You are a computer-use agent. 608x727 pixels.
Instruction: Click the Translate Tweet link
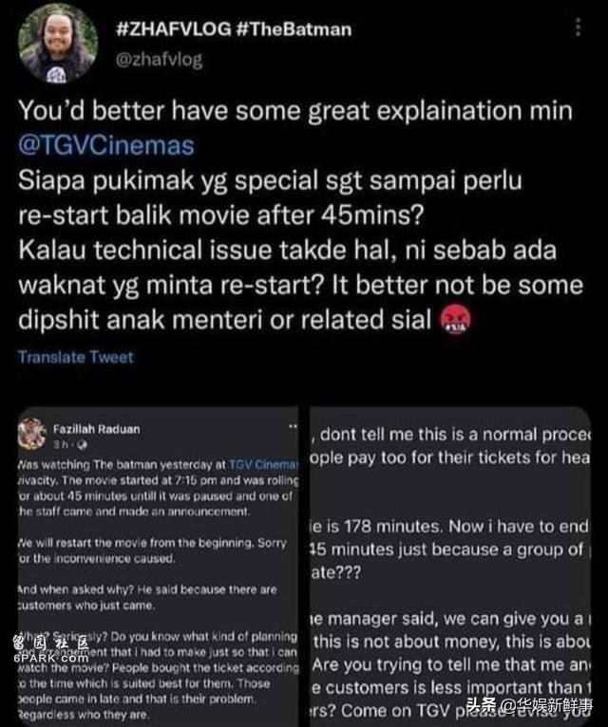point(76,357)
